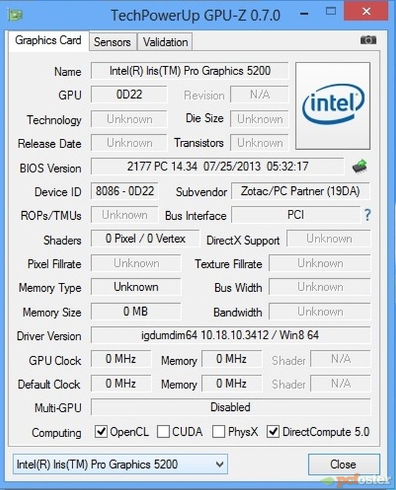Click the Pixel Fillrate Unknown field
The width and height of the screenshot is (396, 490).
point(136,263)
